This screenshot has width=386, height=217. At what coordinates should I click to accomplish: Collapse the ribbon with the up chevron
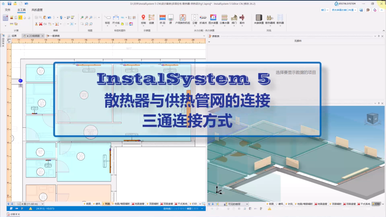383,30
